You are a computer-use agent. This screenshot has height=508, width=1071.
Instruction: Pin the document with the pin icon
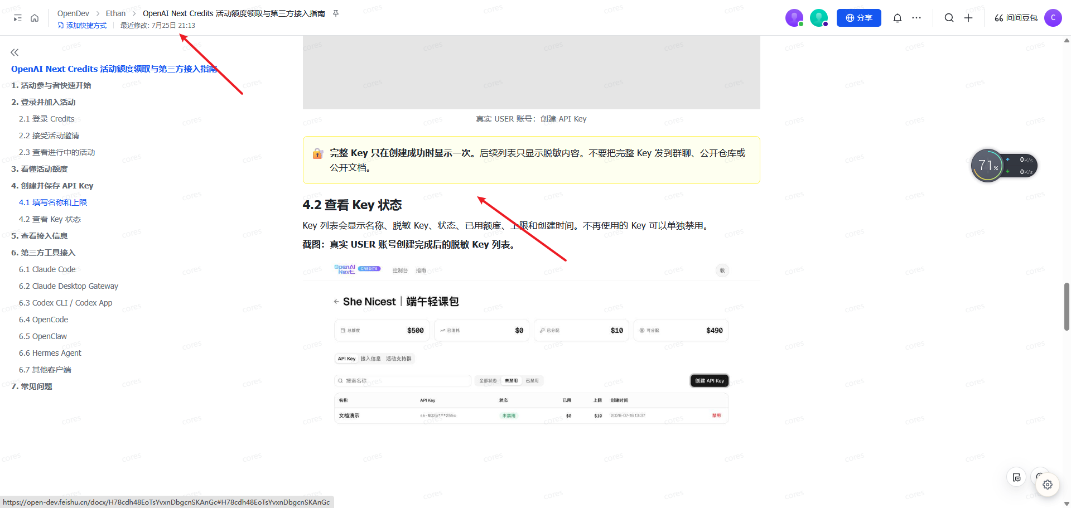336,13
